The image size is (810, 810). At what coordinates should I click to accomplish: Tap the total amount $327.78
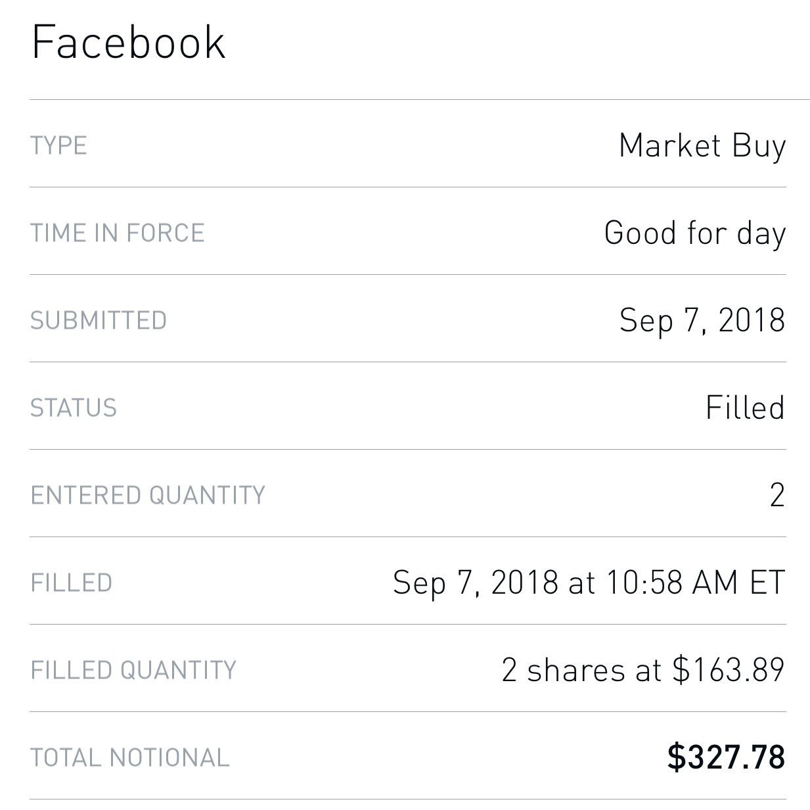tap(727, 757)
